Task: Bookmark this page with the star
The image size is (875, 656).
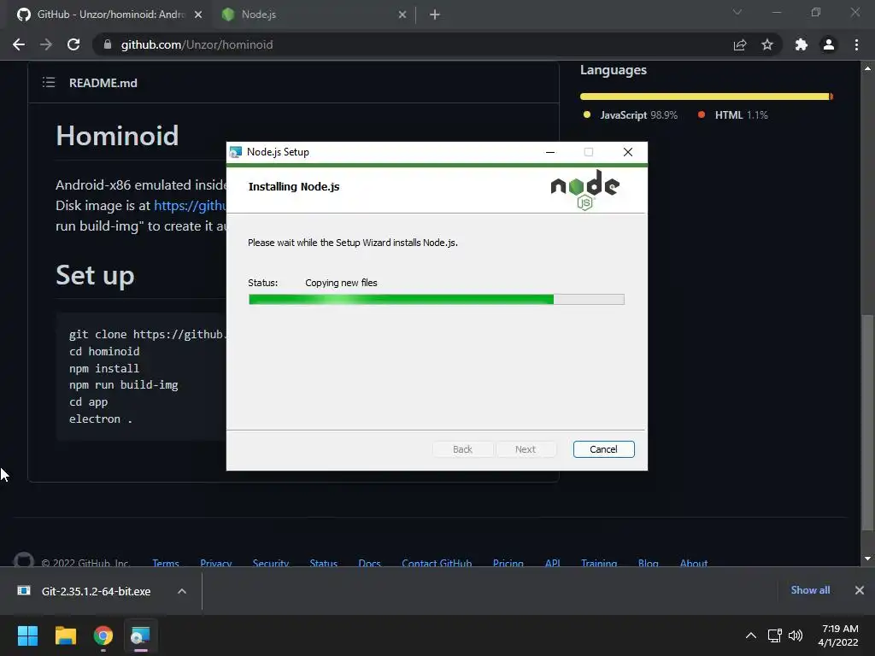Action: 767,44
